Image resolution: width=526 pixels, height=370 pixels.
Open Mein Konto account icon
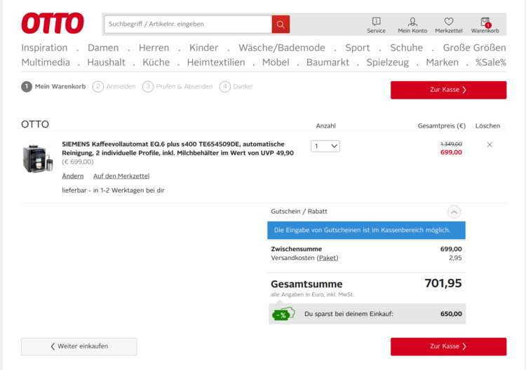[x=412, y=25]
